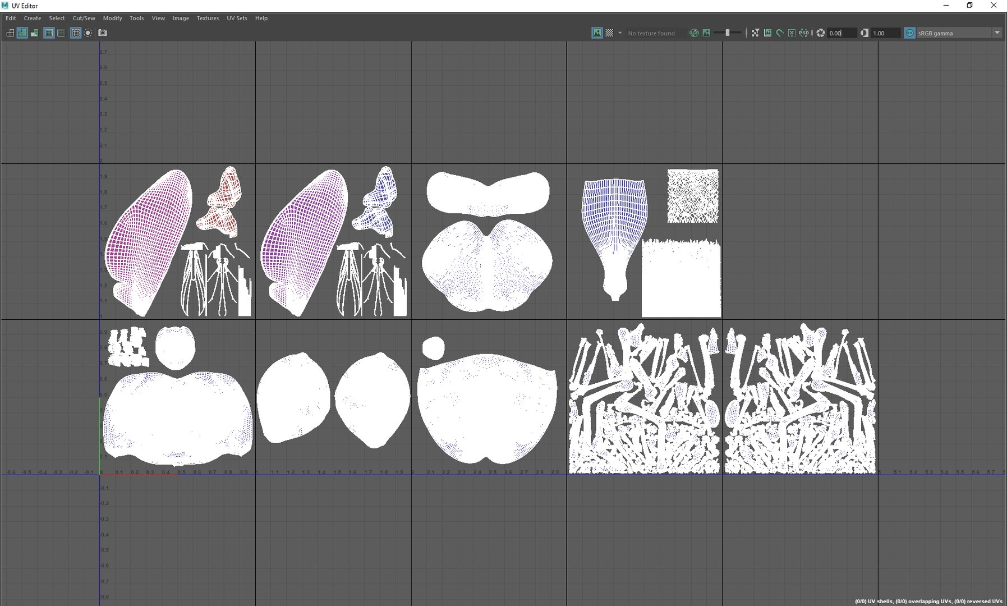Adjust the dim image slider
This screenshot has height=606, width=1007.
728,33
